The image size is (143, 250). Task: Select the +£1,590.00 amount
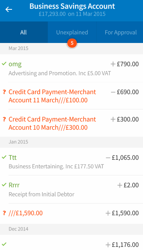122,213
